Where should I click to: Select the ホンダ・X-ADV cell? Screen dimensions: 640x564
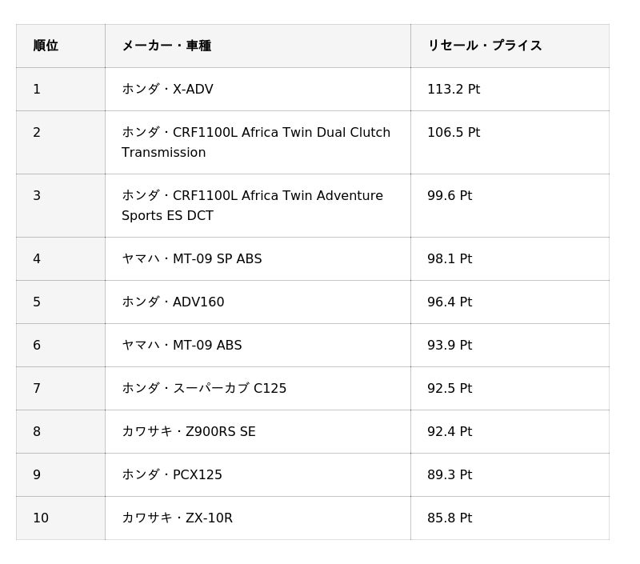[x=167, y=89]
